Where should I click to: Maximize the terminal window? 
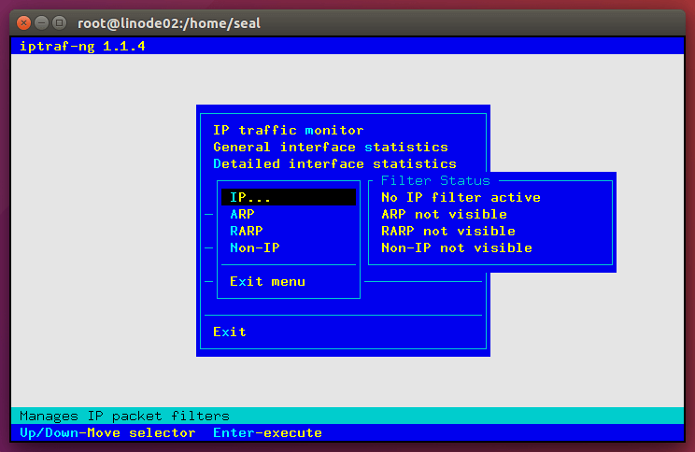point(59,21)
